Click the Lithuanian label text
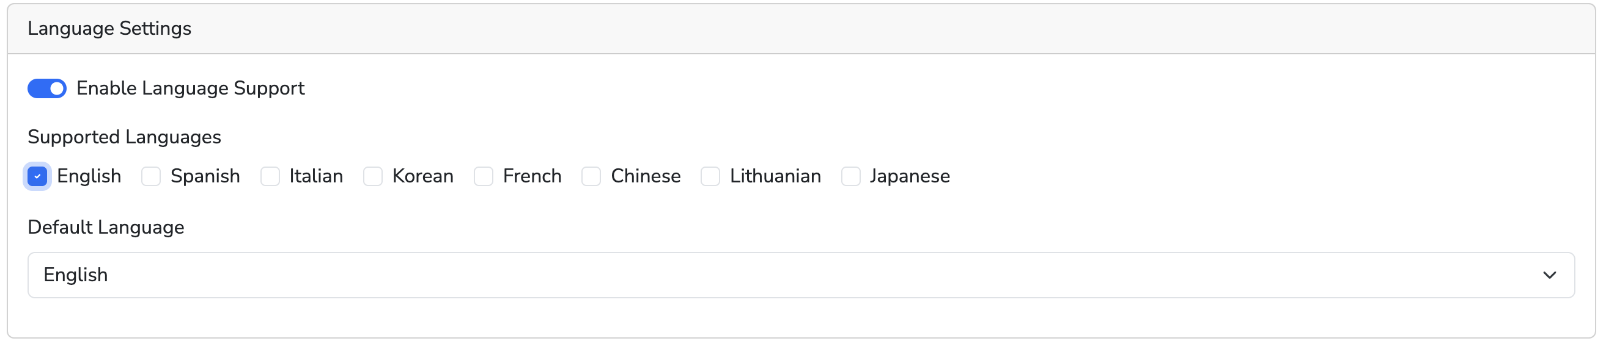Screen dimensions: 1606x352 (x=775, y=177)
